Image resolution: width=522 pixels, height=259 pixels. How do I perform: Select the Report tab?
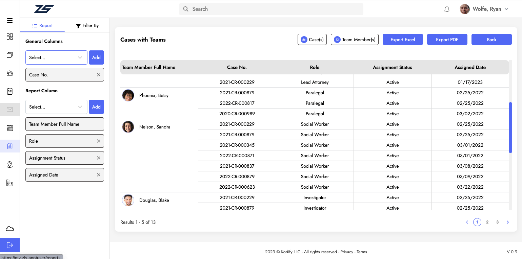(x=42, y=25)
